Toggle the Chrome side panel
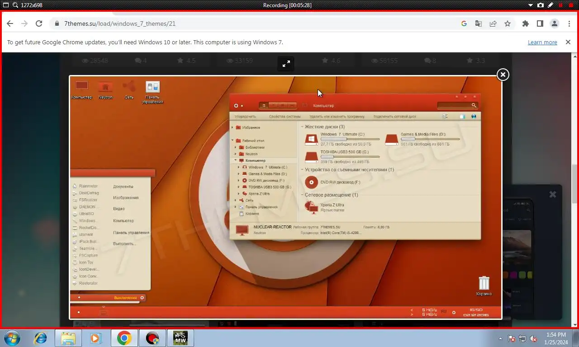This screenshot has height=347, width=579. [540, 23]
